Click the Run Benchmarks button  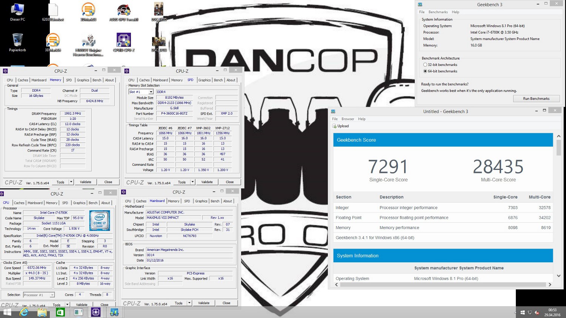click(x=536, y=99)
